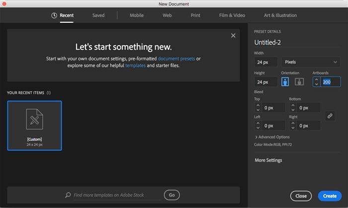Select portrait orientation icon
348x208 pixels.
point(286,81)
